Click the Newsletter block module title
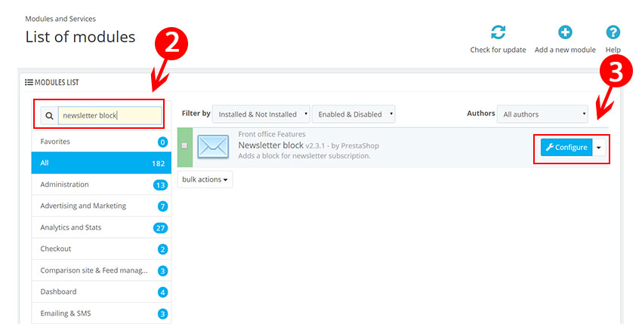The image size is (642, 336). 270,145
